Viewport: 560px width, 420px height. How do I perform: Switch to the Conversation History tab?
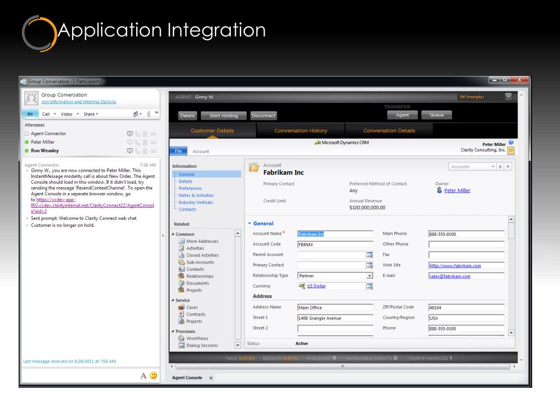point(301,131)
